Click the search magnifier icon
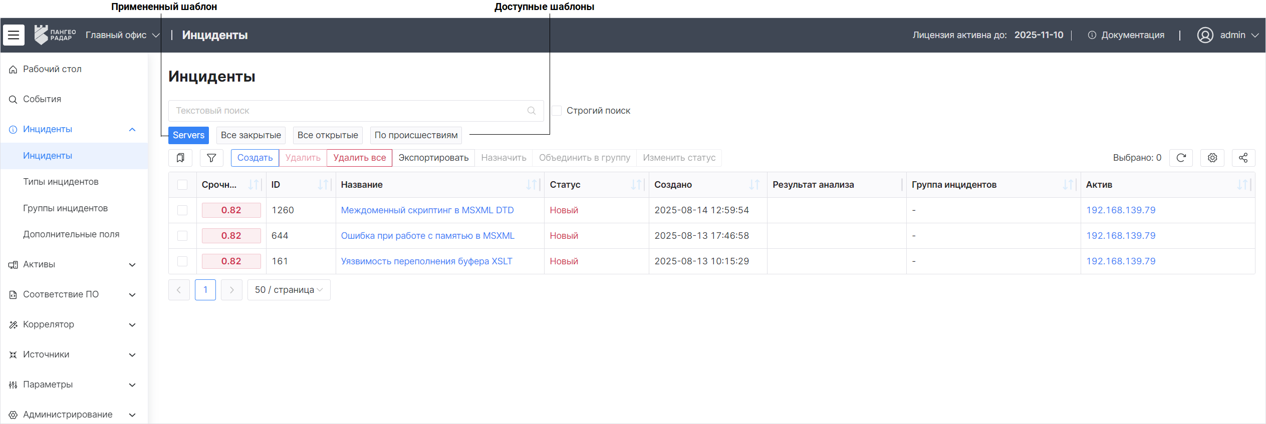1266x424 pixels. (x=532, y=111)
